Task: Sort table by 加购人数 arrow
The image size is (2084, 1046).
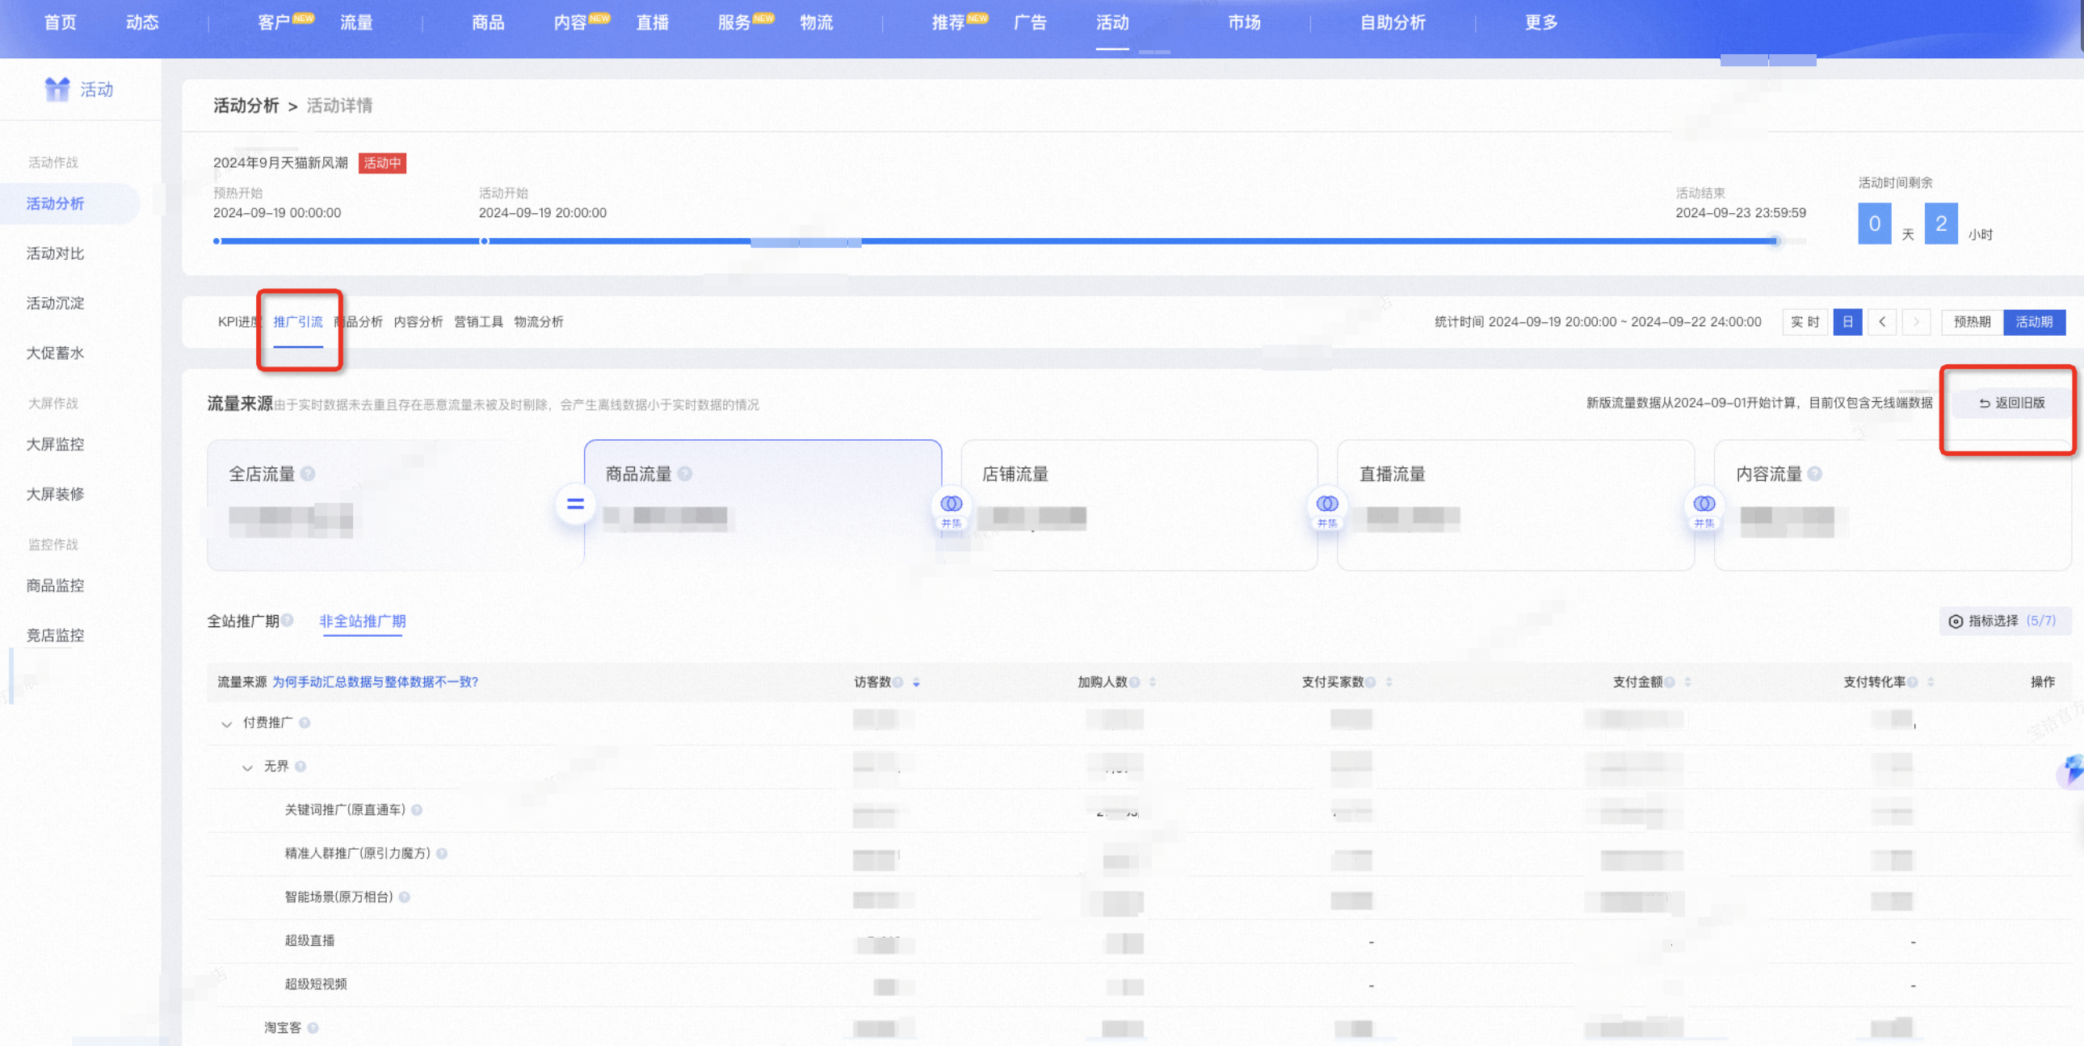Action: coord(1153,682)
